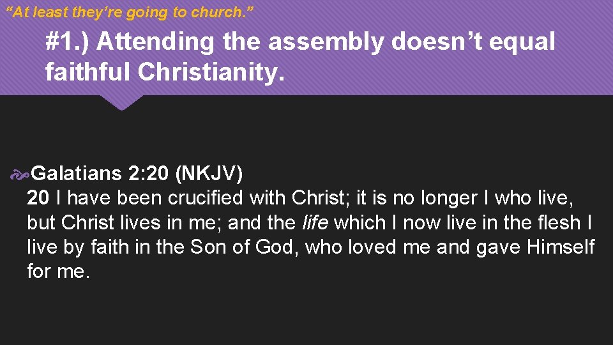Click the '#1.)' number in the title
Image resolution: width=613 pixels, height=345 pixels.
(x=67, y=42)
